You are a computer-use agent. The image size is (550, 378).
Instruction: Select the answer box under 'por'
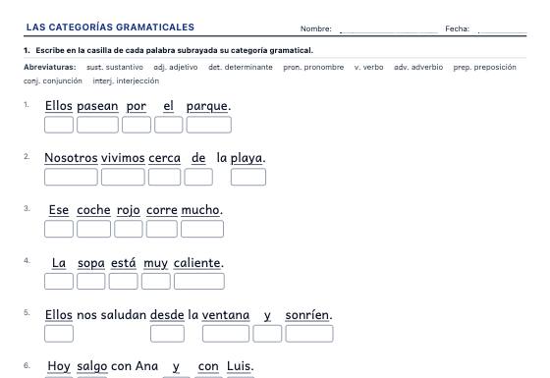[137, 125]
